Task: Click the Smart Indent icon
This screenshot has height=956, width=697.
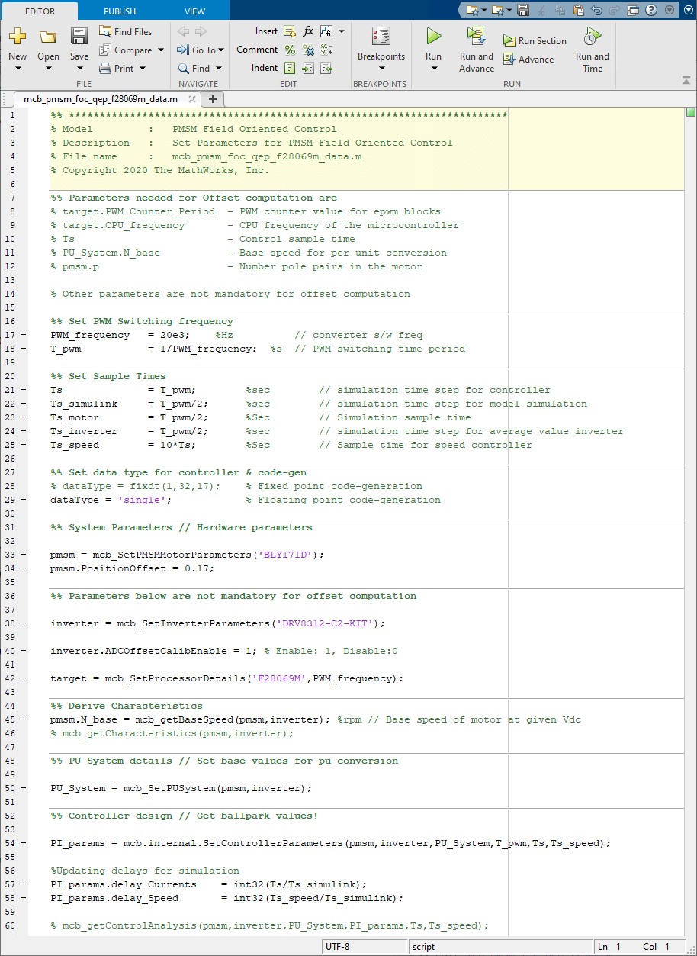Action: [x=290, y=69]
